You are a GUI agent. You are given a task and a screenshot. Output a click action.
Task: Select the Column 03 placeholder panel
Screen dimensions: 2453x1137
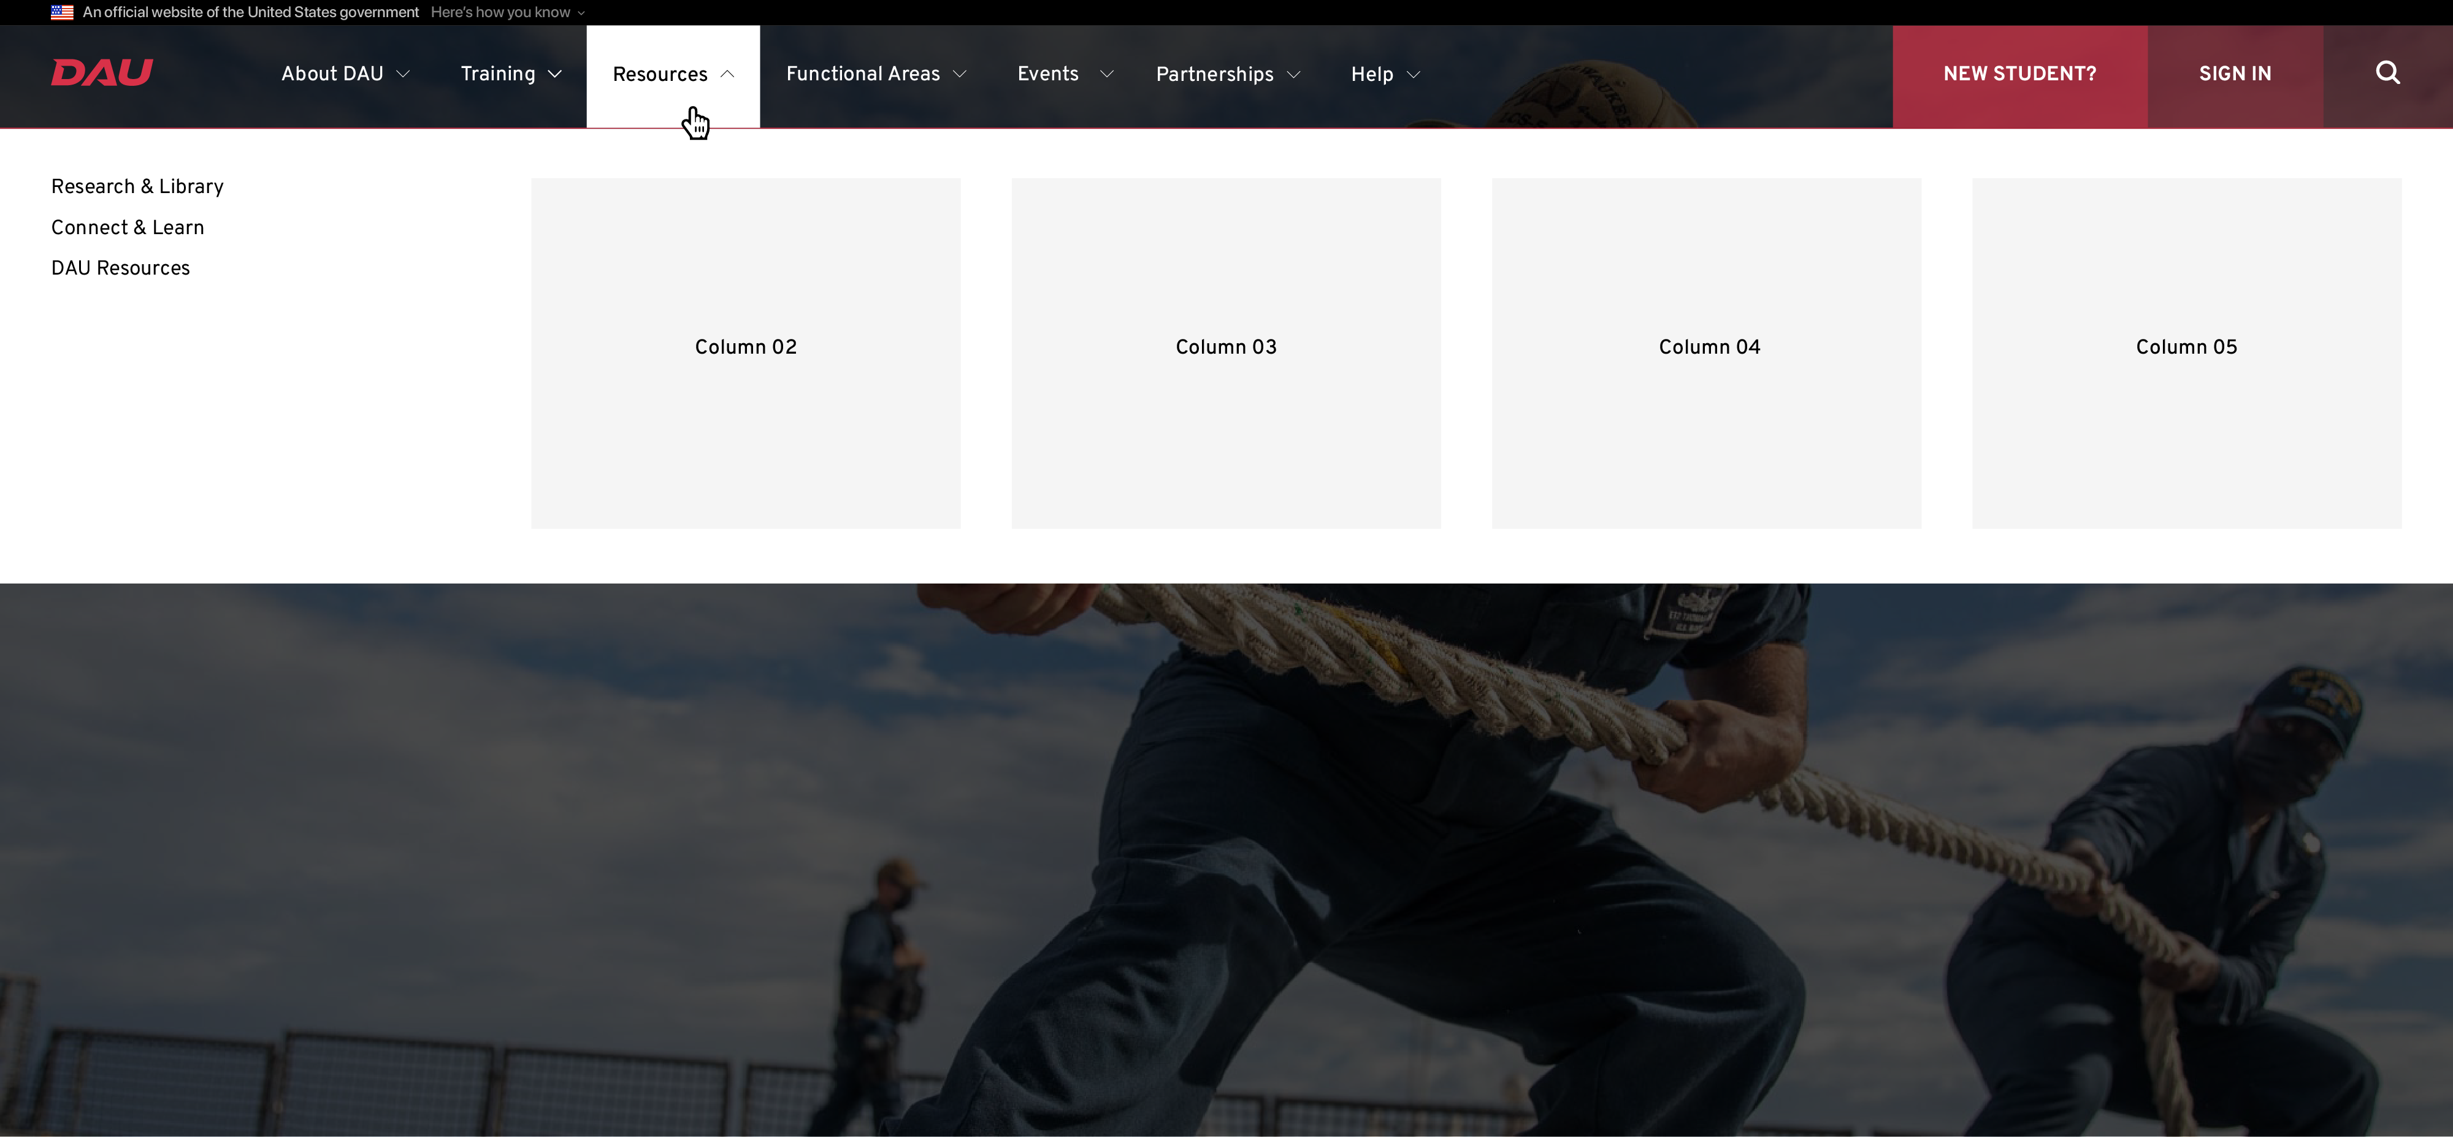coord(1225,353)
